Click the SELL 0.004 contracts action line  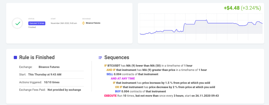pos(132,74)
